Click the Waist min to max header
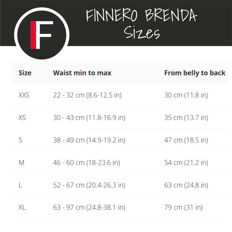The height and width of the screenshot is (232, 232). 82,73
